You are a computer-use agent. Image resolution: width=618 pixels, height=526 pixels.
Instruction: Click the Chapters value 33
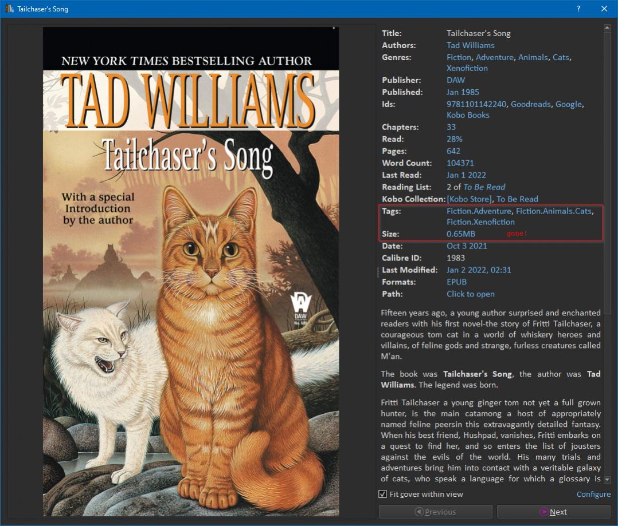(x=451, y=127)
